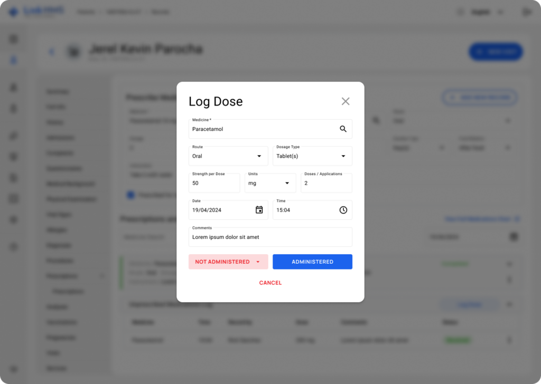Click the logout icon in top-right header
The image size is (541, 384).
(x=526, y=12)
